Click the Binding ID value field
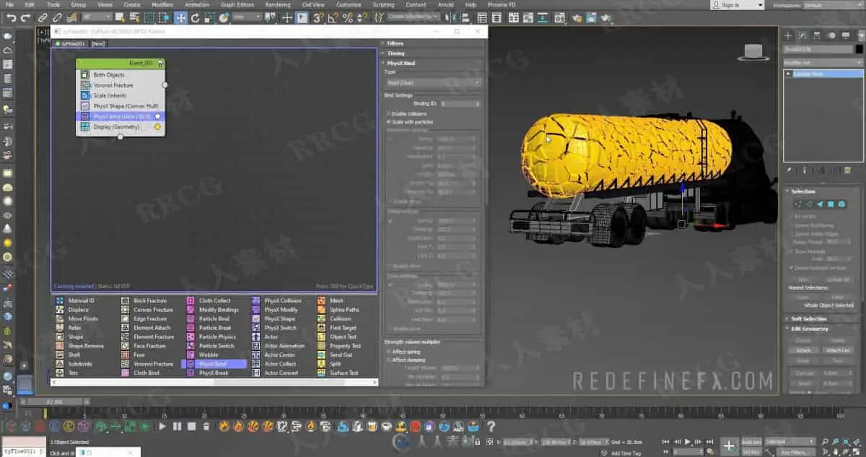The image size is (866, 457). point(459,104)
